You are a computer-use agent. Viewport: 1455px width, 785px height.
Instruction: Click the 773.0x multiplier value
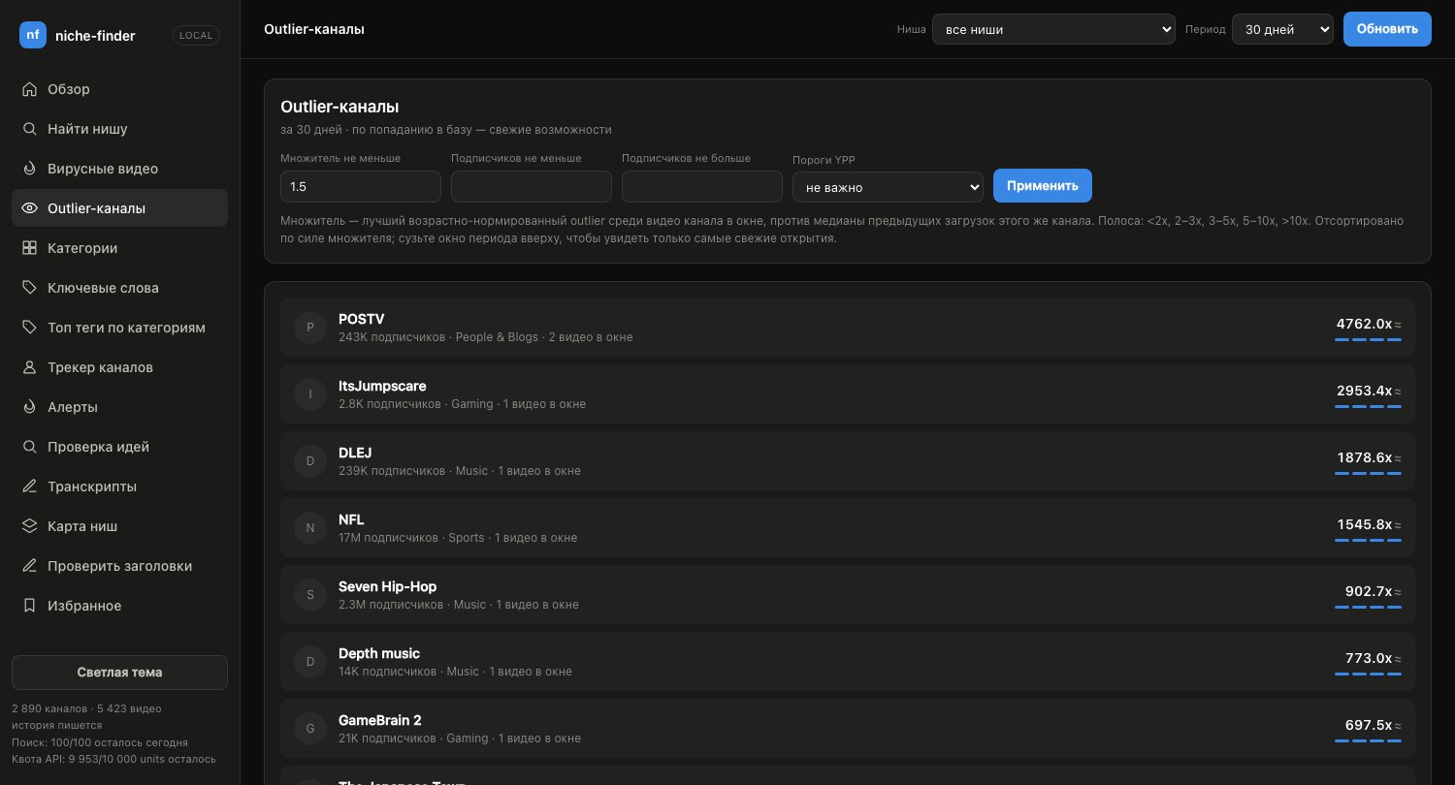tap(1369, 658)
